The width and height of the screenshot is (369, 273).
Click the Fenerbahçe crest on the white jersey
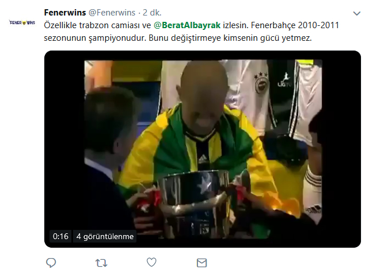click(261, 83)
